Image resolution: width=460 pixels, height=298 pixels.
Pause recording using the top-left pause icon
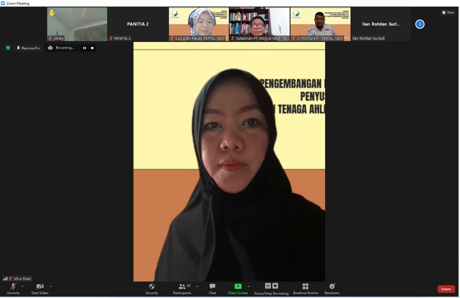pyautogui.click(x=84, y=48)
